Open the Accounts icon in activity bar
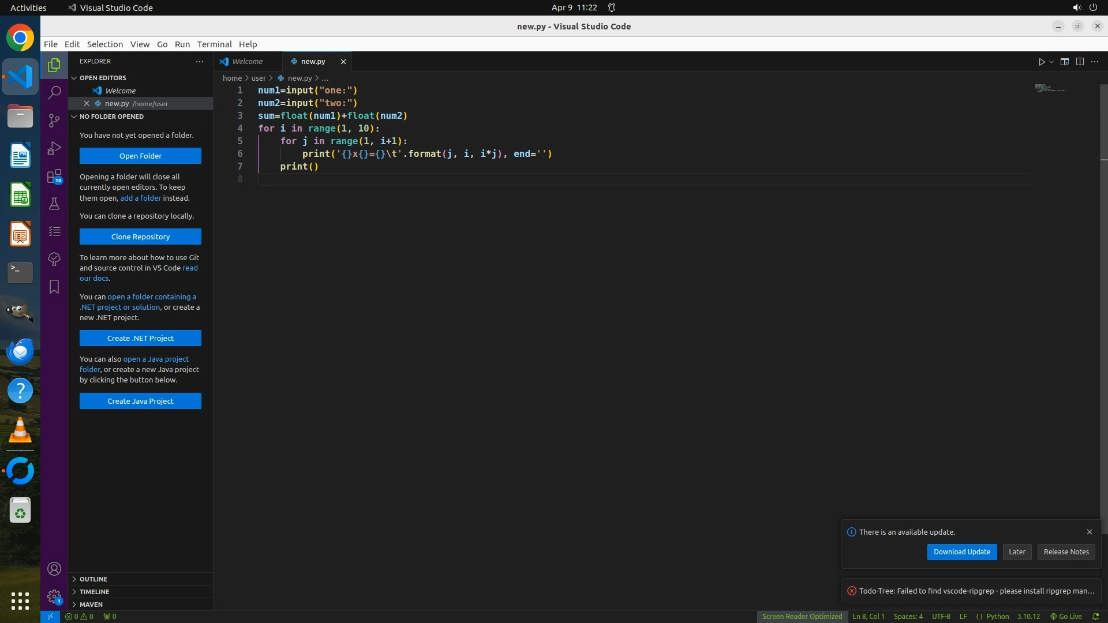Viewport: 1108px width, 623px height. (x=54, y=569)
